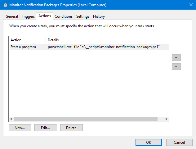View the History tab
This screenshot has height=149, width=196.
(99, 16)
